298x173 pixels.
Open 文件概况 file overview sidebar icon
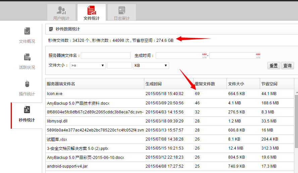(x=27, y=31)
